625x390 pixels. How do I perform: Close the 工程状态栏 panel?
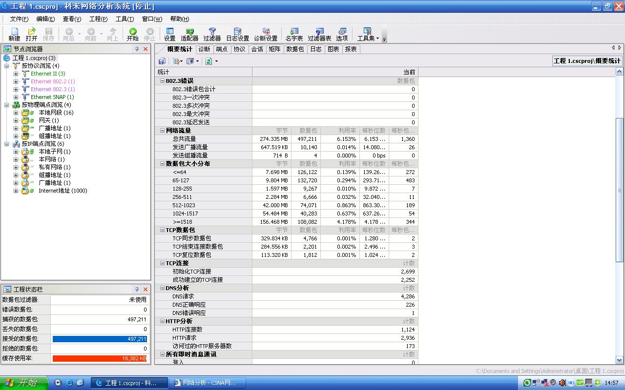146,289
